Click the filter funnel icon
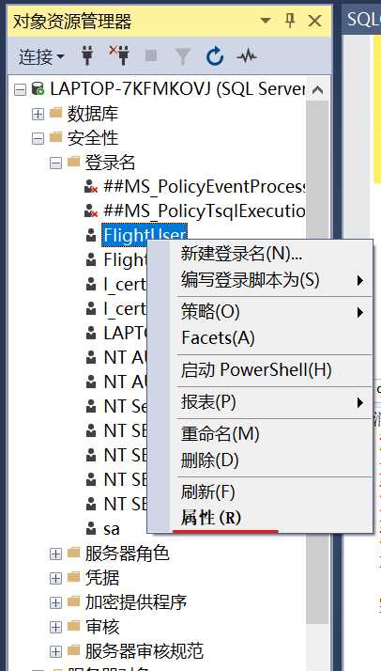The image size is (381, 671). (183, 56)
